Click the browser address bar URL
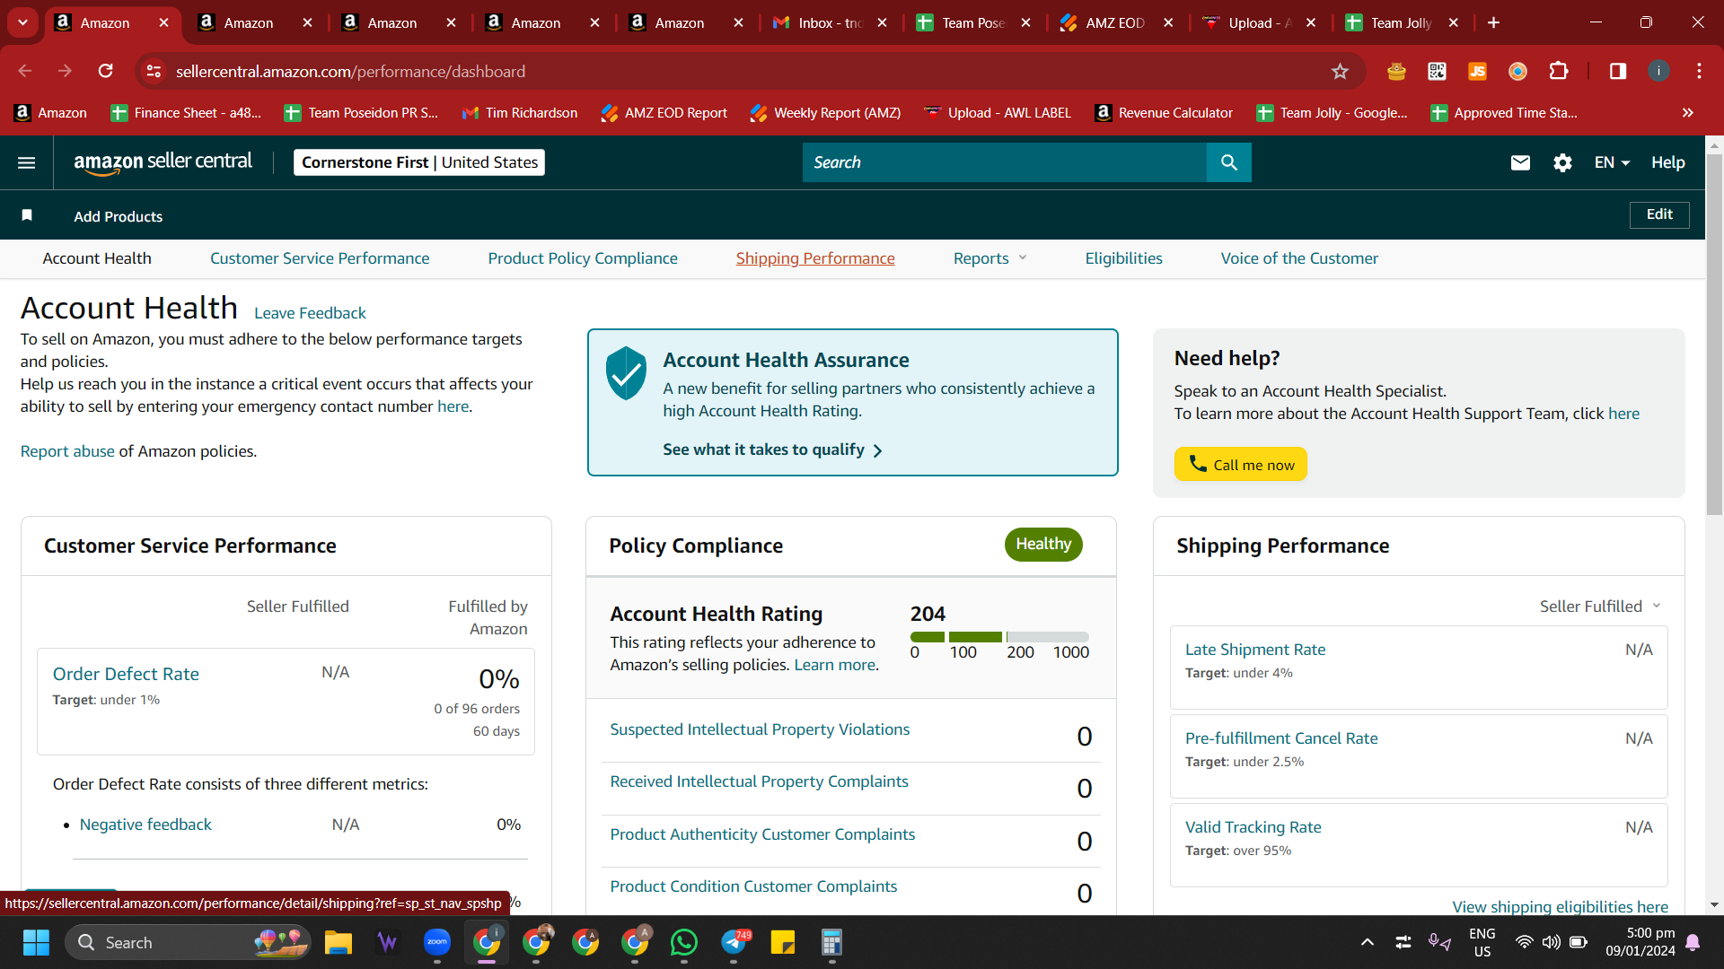Image resolution: width=1724 pixels, height=969 pixels. tap(350, 71)
